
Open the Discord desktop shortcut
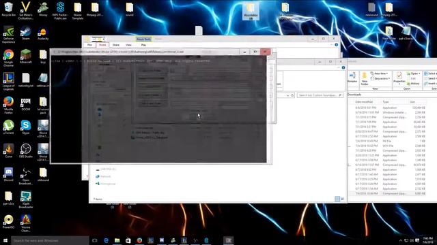click(9, 174)
